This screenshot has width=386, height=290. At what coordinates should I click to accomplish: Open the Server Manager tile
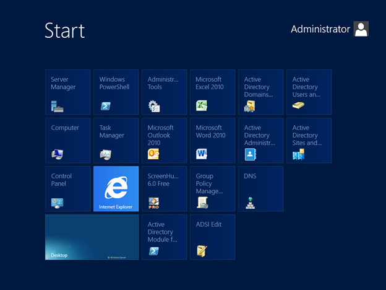click(x=67, y=92)
